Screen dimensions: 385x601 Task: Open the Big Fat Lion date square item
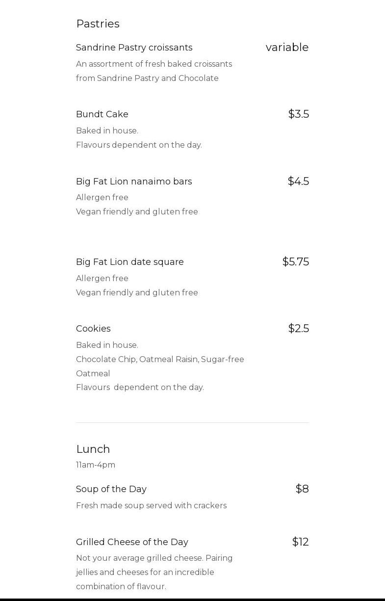129,262
